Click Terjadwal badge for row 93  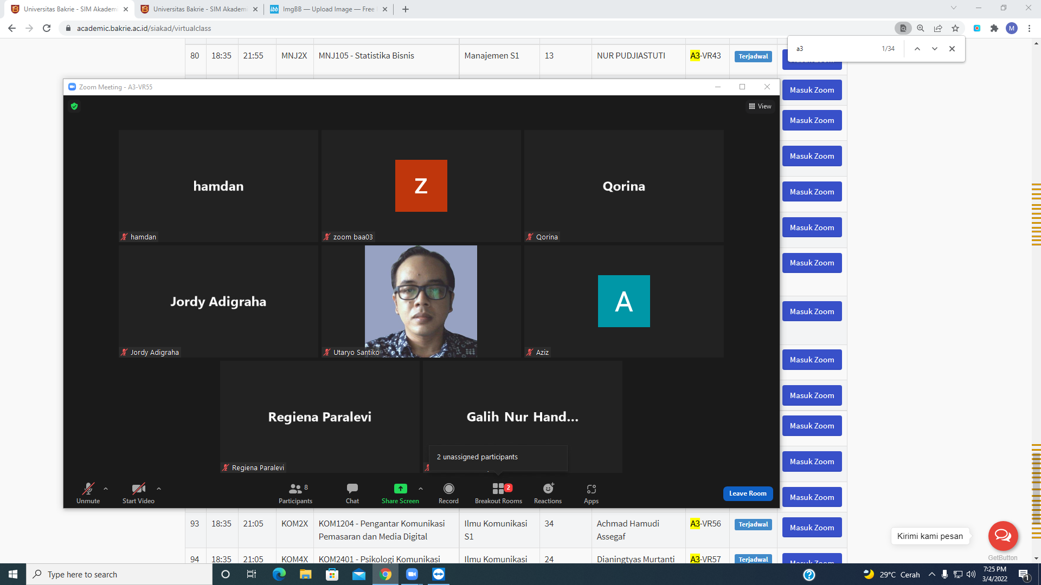point(753,524)
